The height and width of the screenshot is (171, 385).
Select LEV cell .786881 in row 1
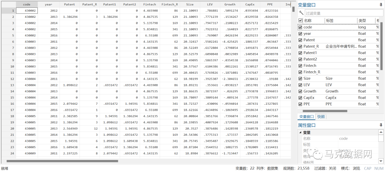[210, 11]
